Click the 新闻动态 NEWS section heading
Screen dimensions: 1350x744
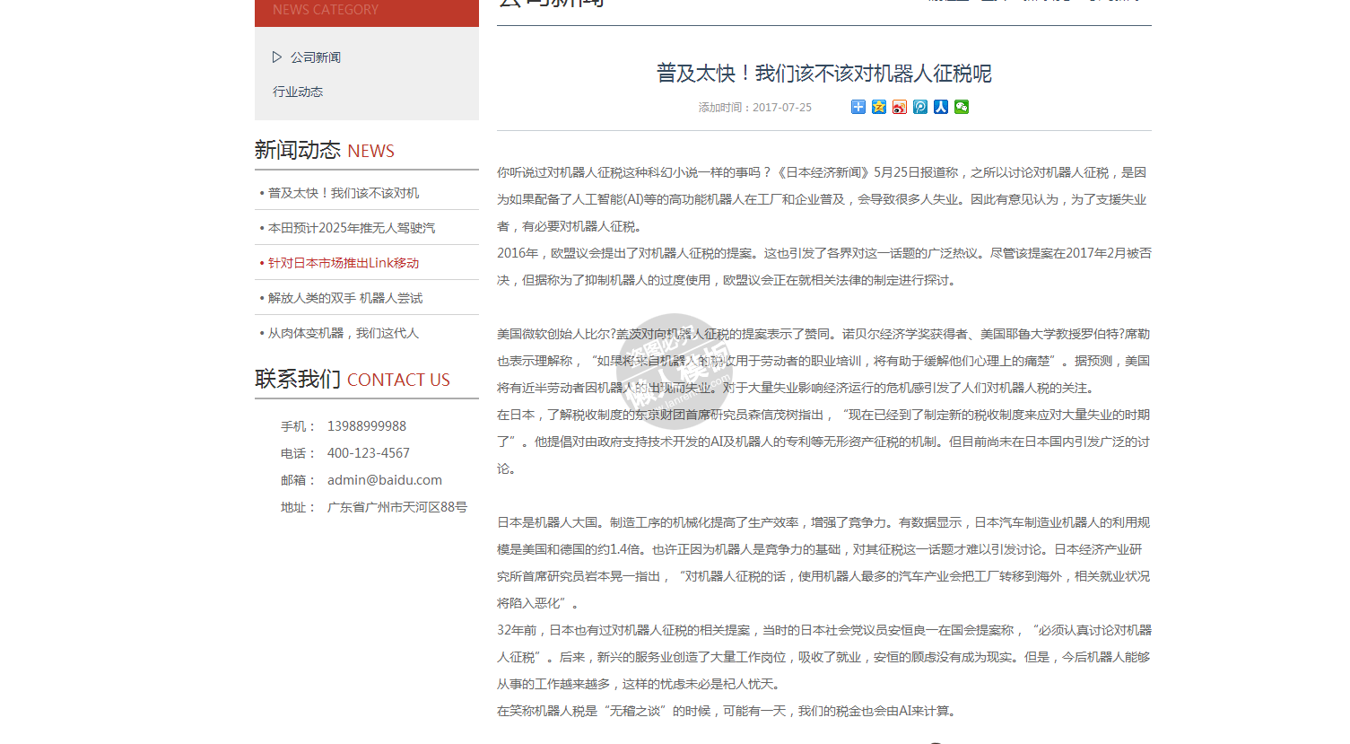tap(325, 150)
